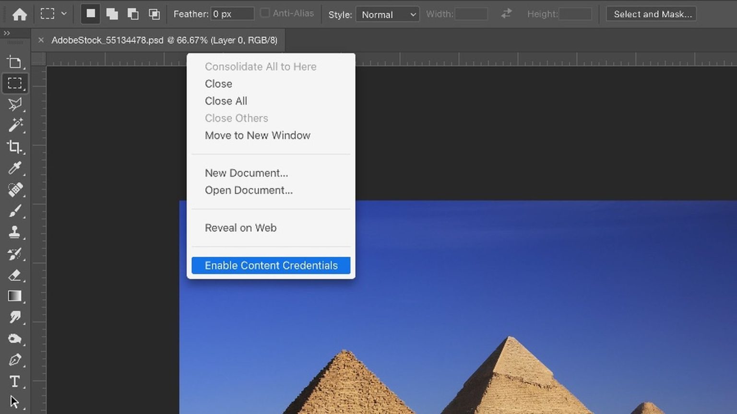The width and height of the screenshot is (737, 414).
Task: Select the Clone Stamp tool
Action: [15, 232]
